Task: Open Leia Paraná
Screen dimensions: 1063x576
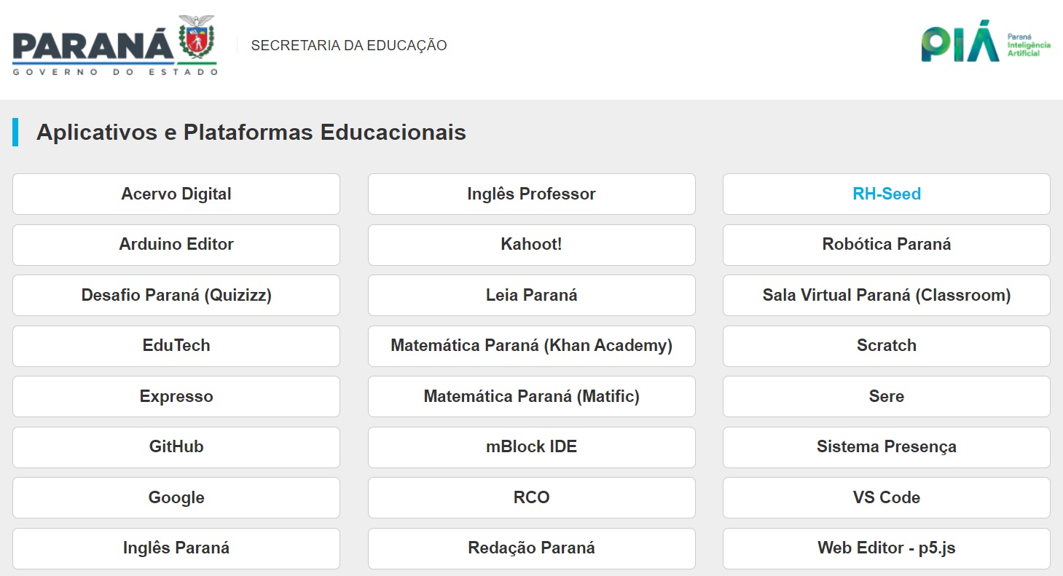Action: (531, 296)
